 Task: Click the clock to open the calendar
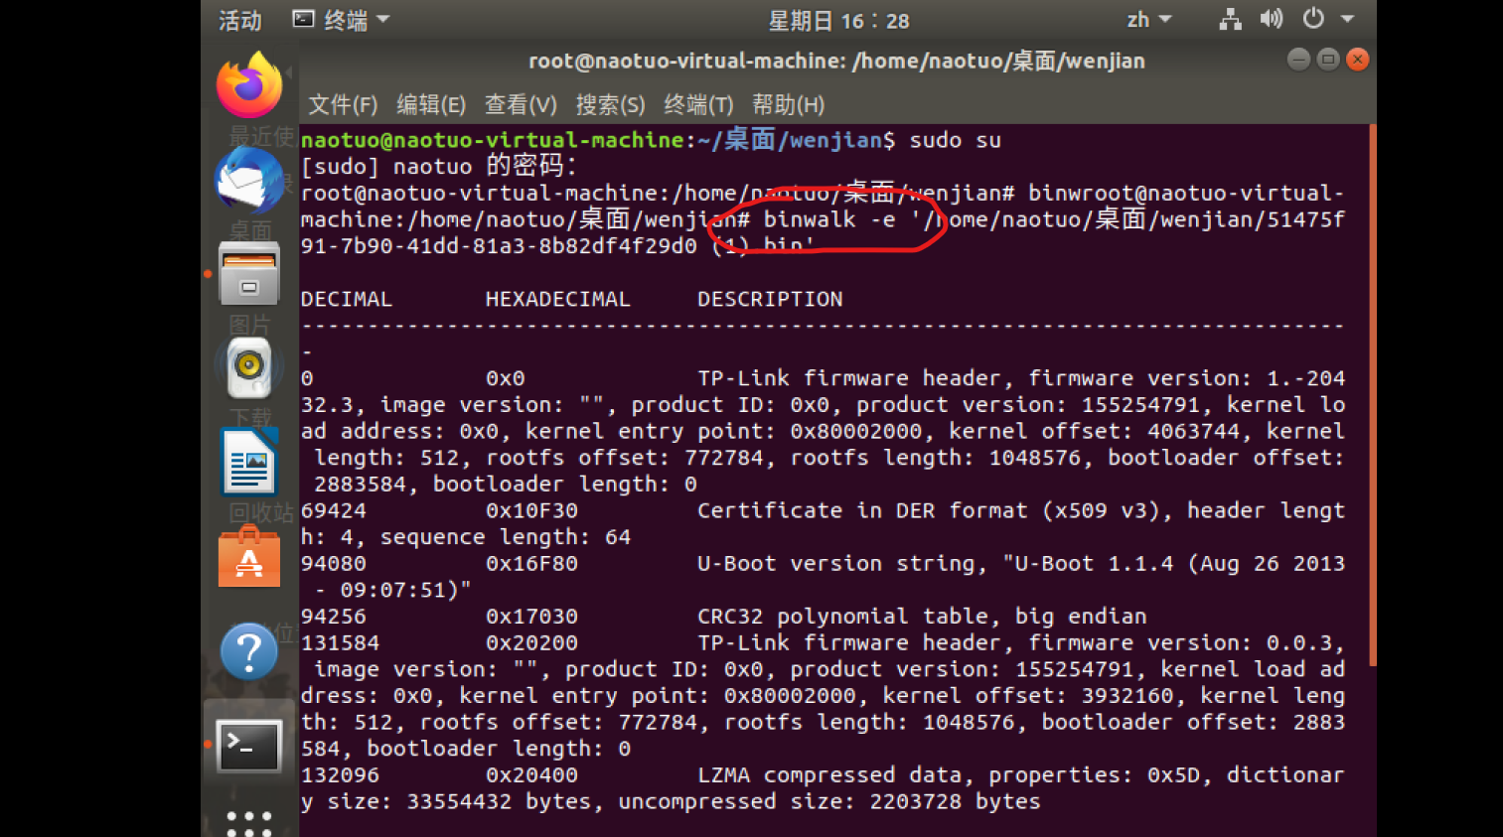coord(837,19)
